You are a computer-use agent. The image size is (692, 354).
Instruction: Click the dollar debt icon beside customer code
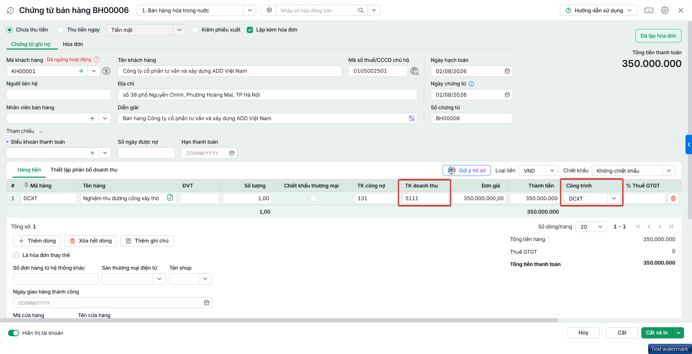point(106,71)
